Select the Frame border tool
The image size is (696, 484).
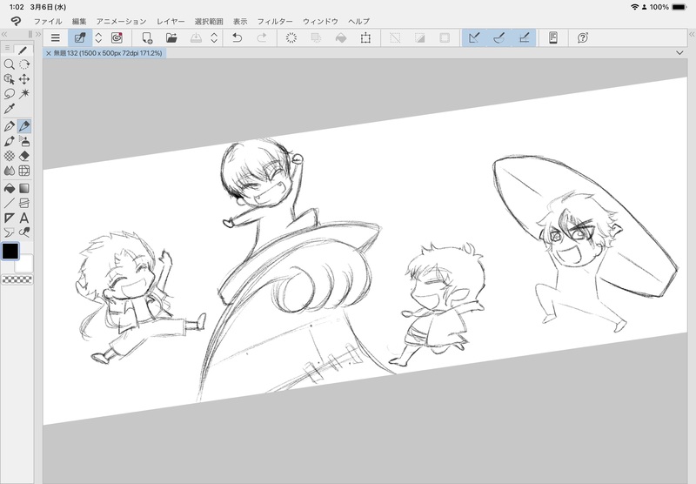point(24,204)
